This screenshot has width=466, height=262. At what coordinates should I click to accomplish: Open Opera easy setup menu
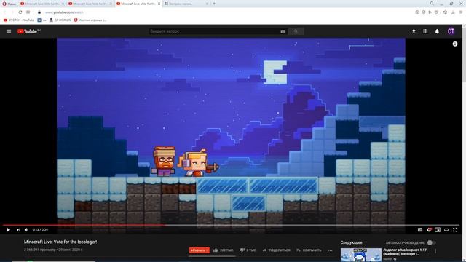tap(461, 12)
